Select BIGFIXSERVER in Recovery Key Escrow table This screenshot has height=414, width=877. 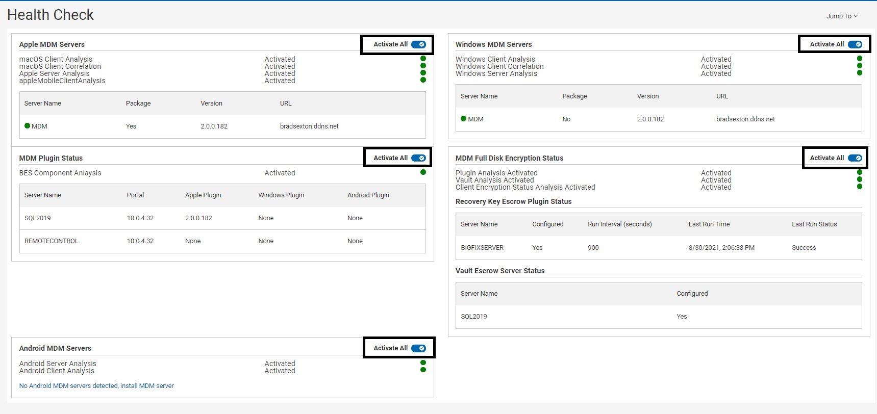tap(659, 248)
